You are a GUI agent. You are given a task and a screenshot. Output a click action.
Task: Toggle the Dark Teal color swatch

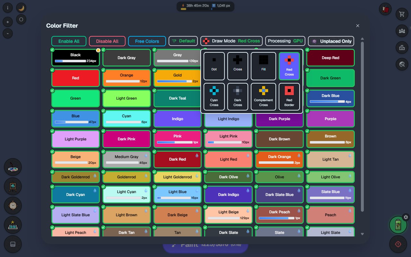pos(178,98)
